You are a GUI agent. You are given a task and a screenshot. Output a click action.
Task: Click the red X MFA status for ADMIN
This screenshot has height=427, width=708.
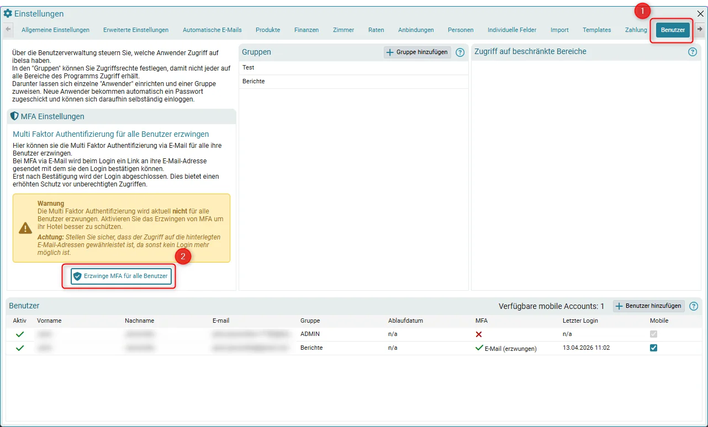pos(479,334)
